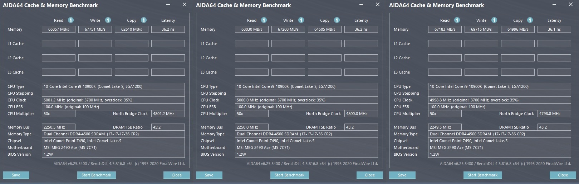Select latency value 36.1 ns
This screenshot has height=185, width=579.
pos(554,29)
